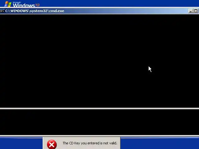Click the cmd.exe title bar system icon
199x149 pixels.
2,11
